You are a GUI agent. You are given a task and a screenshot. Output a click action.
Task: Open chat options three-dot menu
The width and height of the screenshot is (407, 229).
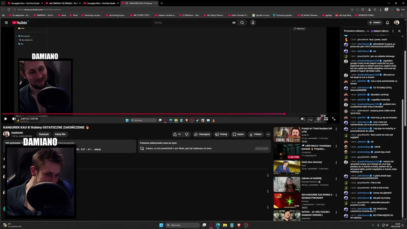tap(393, 31)
